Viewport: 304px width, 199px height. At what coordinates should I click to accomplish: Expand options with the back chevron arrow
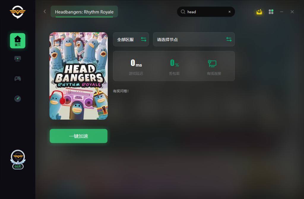pos(45,12)
